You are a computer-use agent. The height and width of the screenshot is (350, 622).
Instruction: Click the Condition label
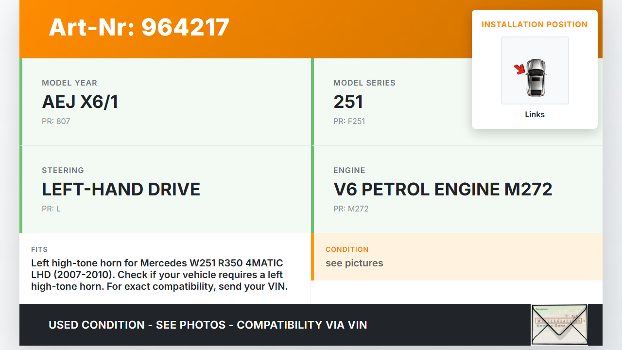347,249
